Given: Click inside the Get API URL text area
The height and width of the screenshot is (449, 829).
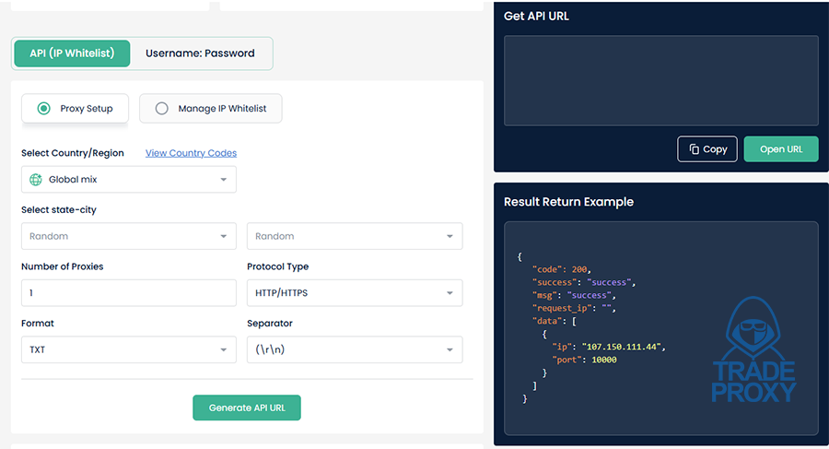Looking at the screenshot, I should tap(660, 81).
